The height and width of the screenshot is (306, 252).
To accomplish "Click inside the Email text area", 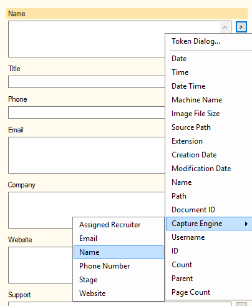I will [87, 155].
